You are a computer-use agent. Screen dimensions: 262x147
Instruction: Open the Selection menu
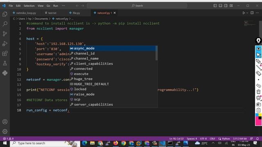click(29, 6)
